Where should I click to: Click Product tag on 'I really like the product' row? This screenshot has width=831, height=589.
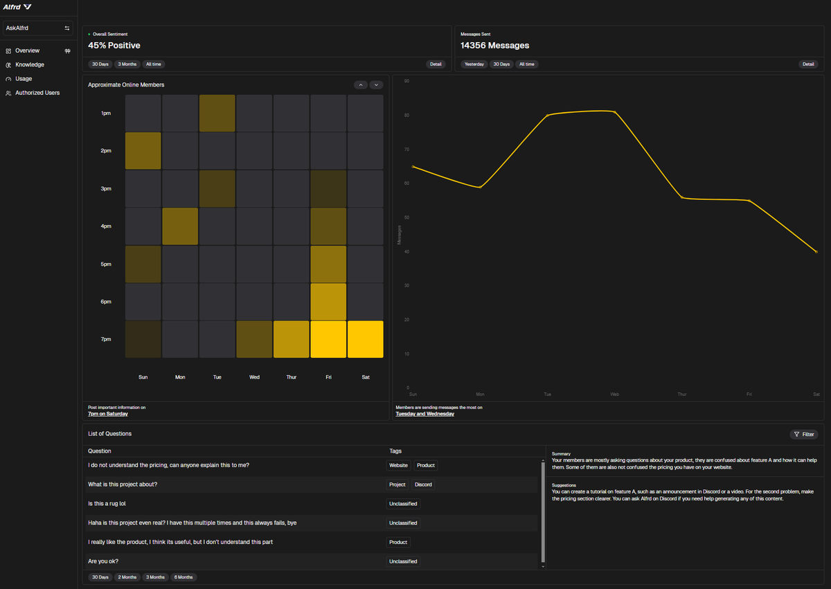398,542
